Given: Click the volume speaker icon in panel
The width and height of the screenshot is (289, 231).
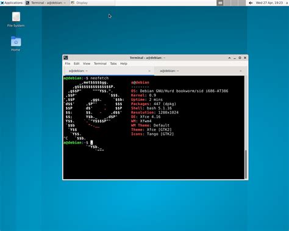Looking at the screenshot, I should coord(251,3).
